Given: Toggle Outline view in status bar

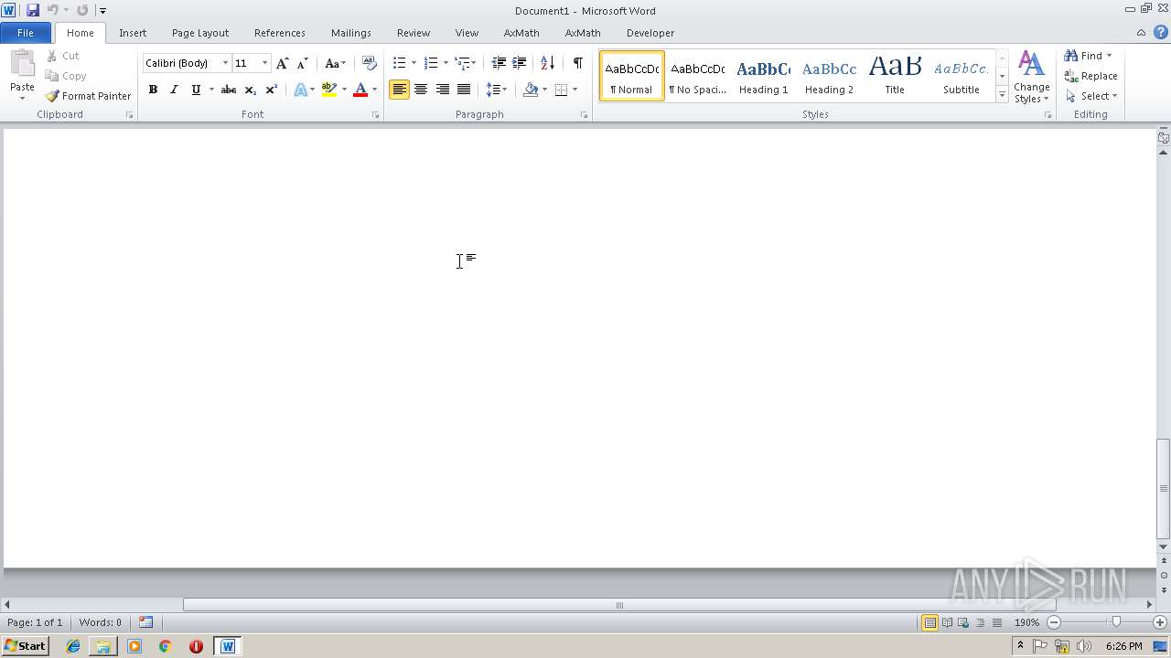Looking at the screenshot, I should click(981, 622).
